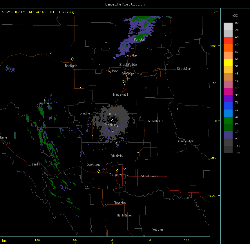
Task: Select the Cochrane label
Action: 93,165
